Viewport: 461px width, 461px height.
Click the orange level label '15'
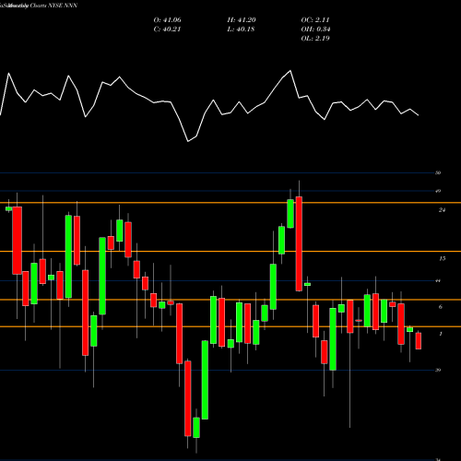(442, 259)
